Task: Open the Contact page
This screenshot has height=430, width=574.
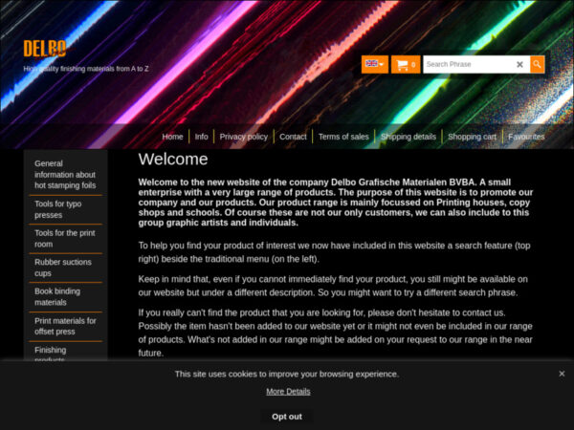Action: coord(293,137)
